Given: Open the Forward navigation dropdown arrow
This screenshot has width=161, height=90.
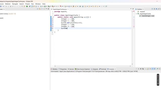Looking at the screenshot, I should 103,6.
